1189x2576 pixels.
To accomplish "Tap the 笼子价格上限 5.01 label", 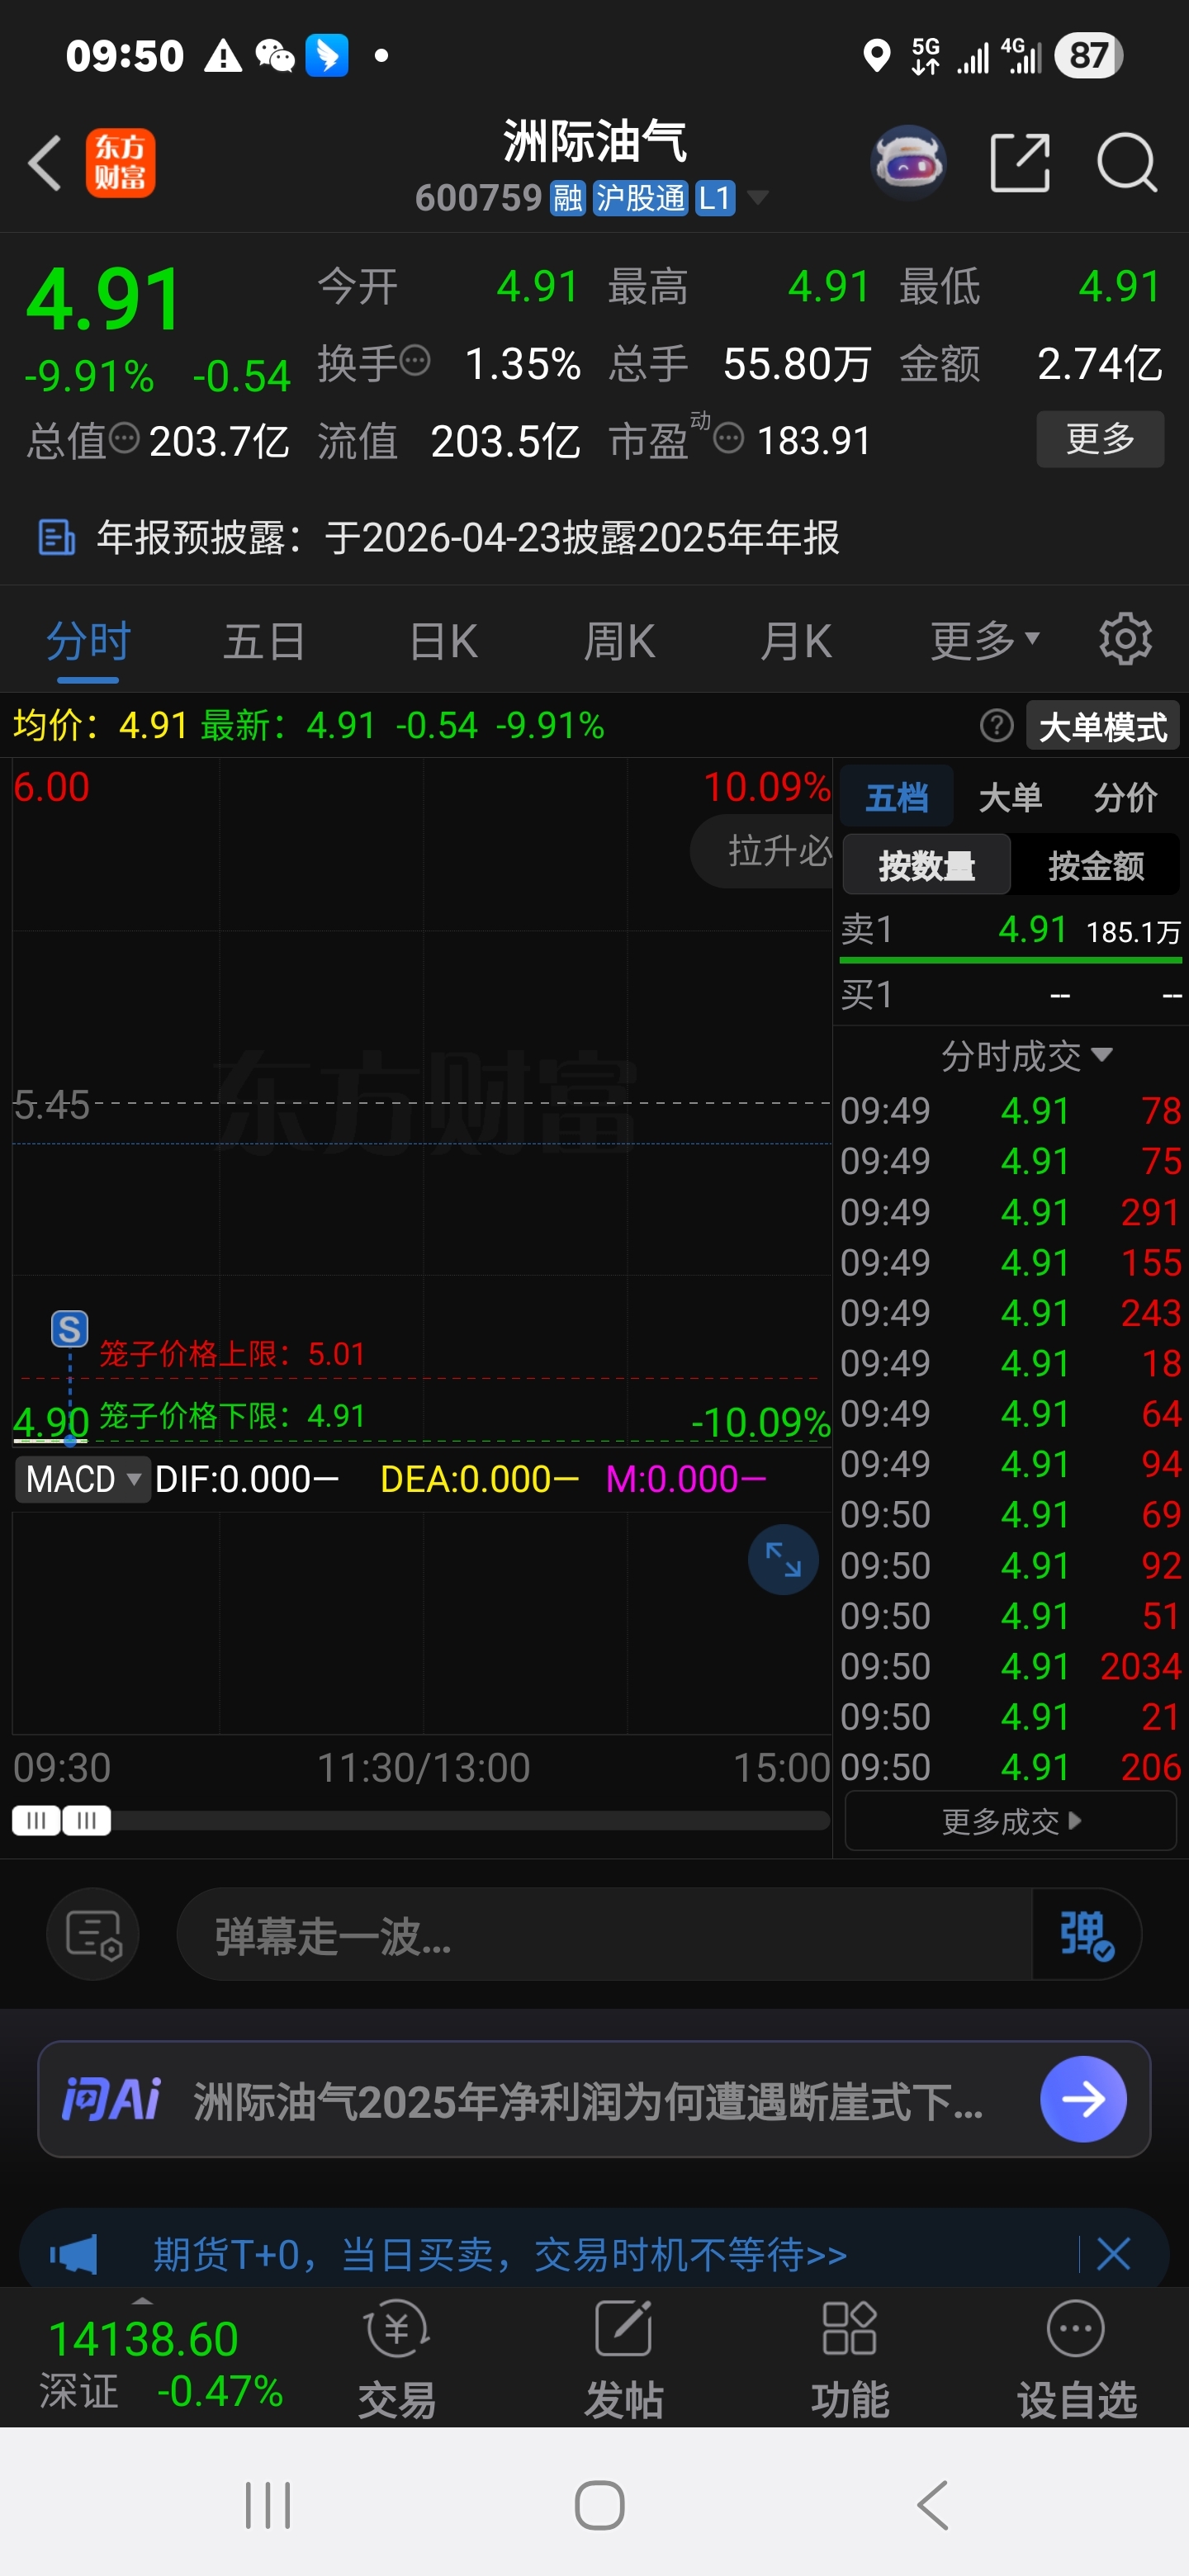I will [232, 1354].
